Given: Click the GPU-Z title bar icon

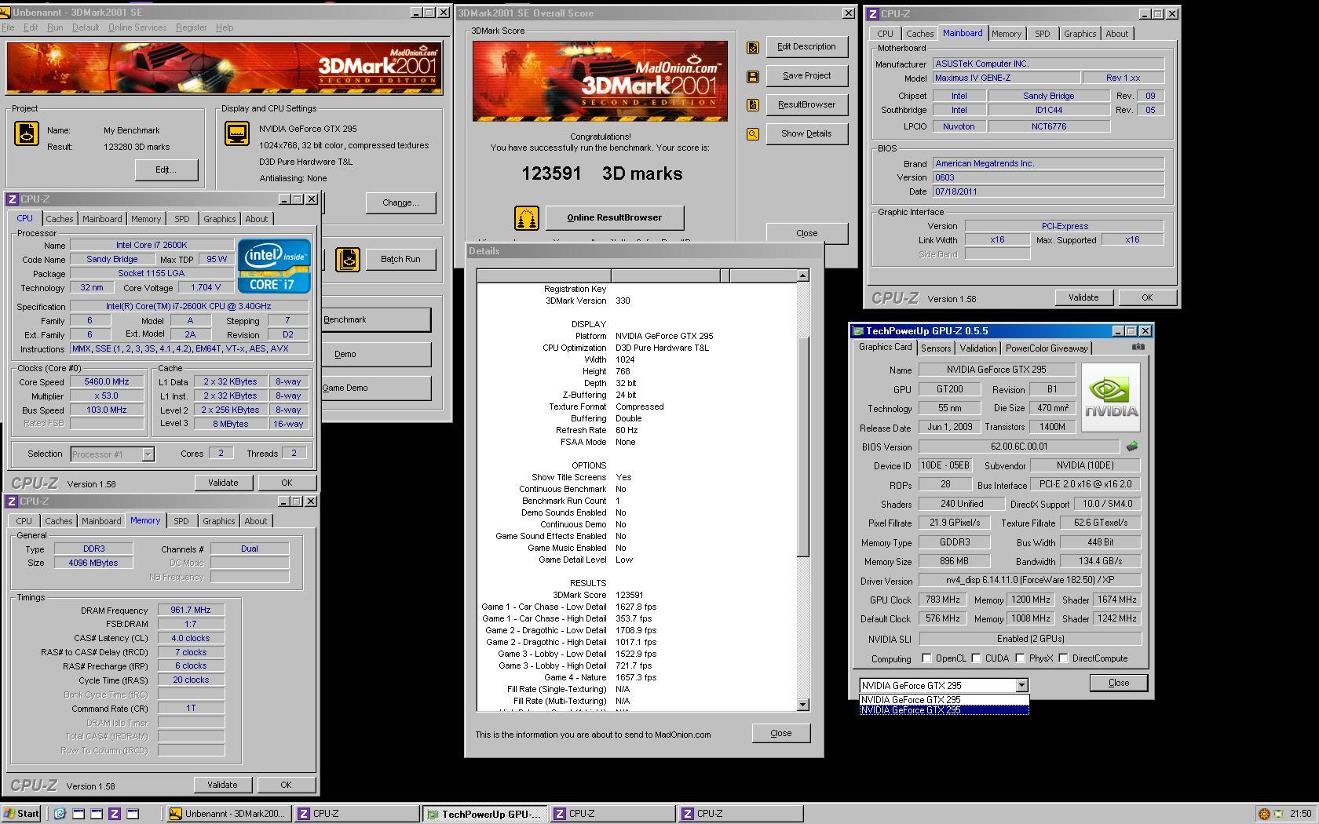Looking at the screenshot, I should point(858,331).
